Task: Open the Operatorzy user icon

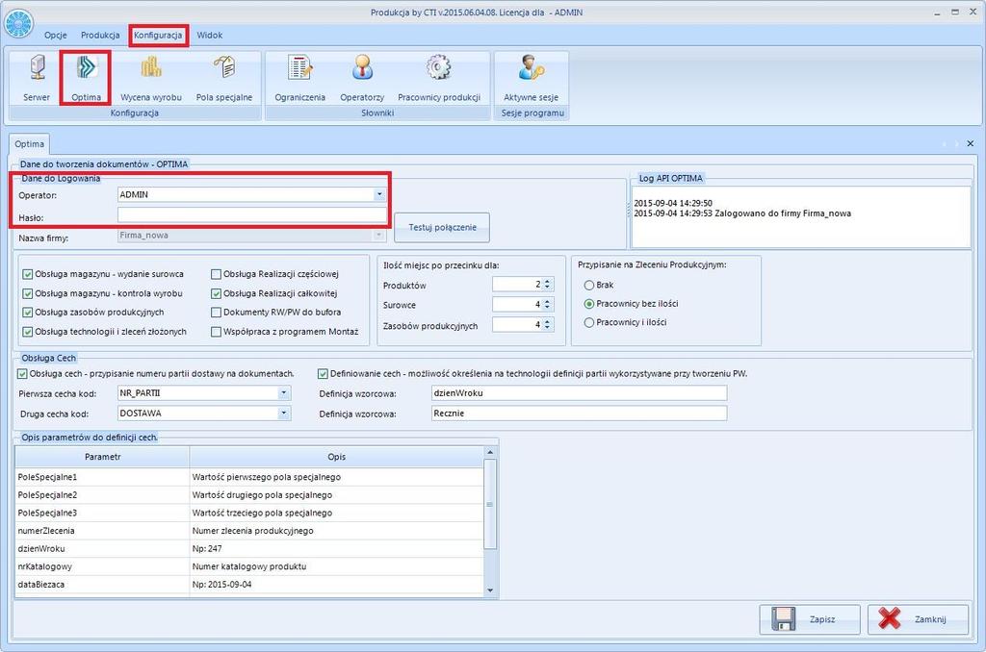Action: [362, 67]
